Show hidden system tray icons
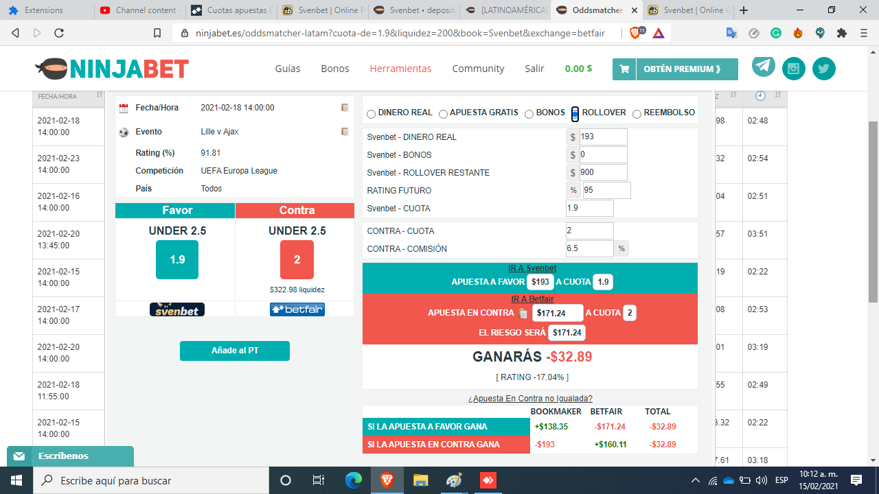Viewport: 879px width, 494px height. pos(695,480)
